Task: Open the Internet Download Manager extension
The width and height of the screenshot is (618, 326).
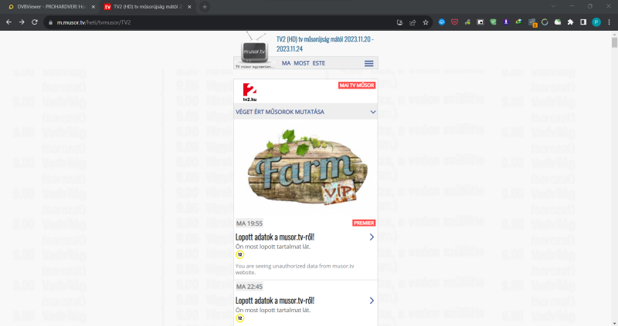Action: click(x=518, y=22)
